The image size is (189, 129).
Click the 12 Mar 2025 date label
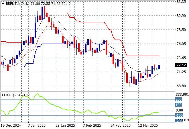[148, 126]
